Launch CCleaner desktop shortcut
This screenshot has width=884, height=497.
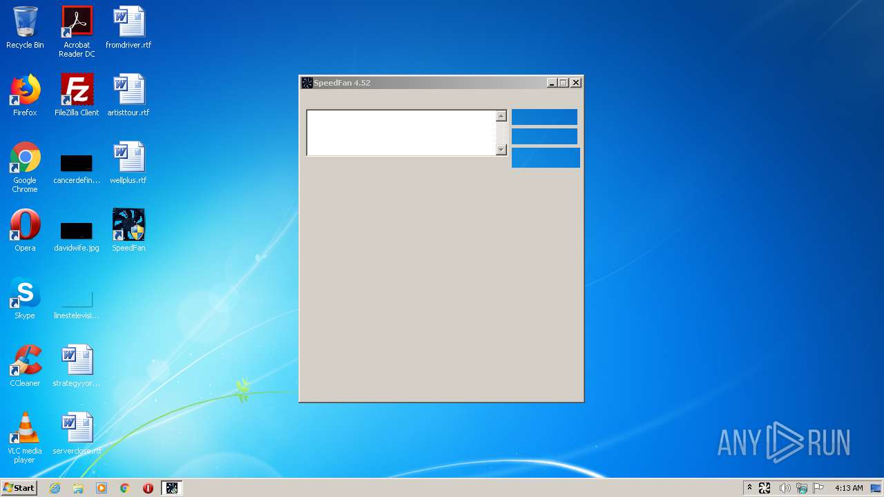point(25,366)
